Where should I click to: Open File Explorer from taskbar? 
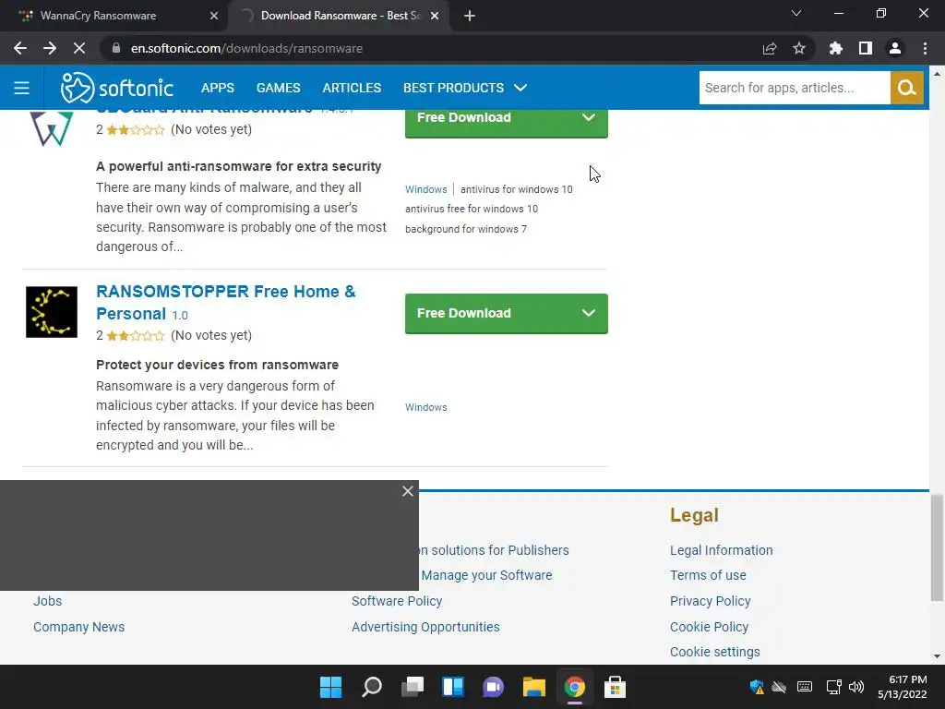534,687
